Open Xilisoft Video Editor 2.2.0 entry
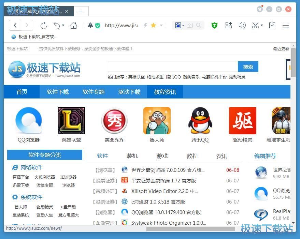 click(x=165, y=191)
